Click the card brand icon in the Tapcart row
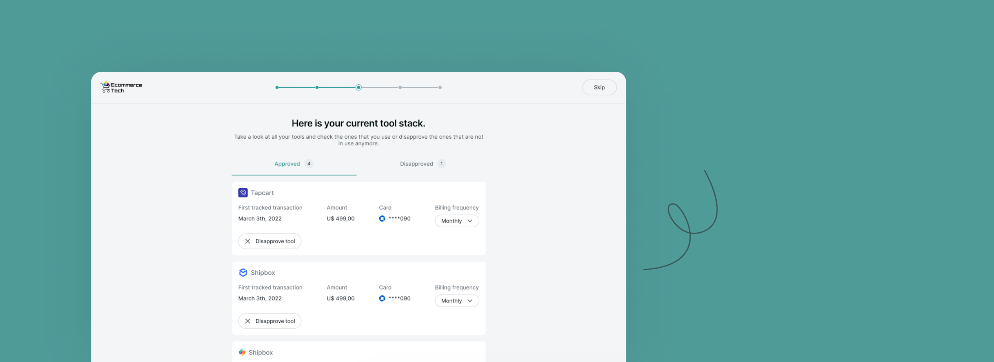This screenshot has width=994, height=362. click(x=382, y=219)
